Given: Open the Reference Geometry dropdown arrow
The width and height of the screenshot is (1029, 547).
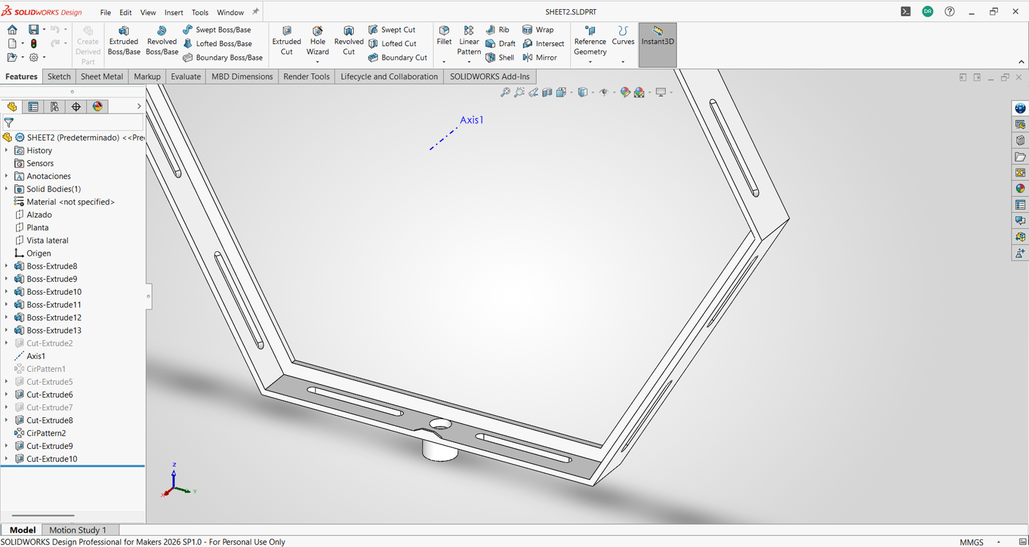Looking at the screenshot, I should click(590, 62).
